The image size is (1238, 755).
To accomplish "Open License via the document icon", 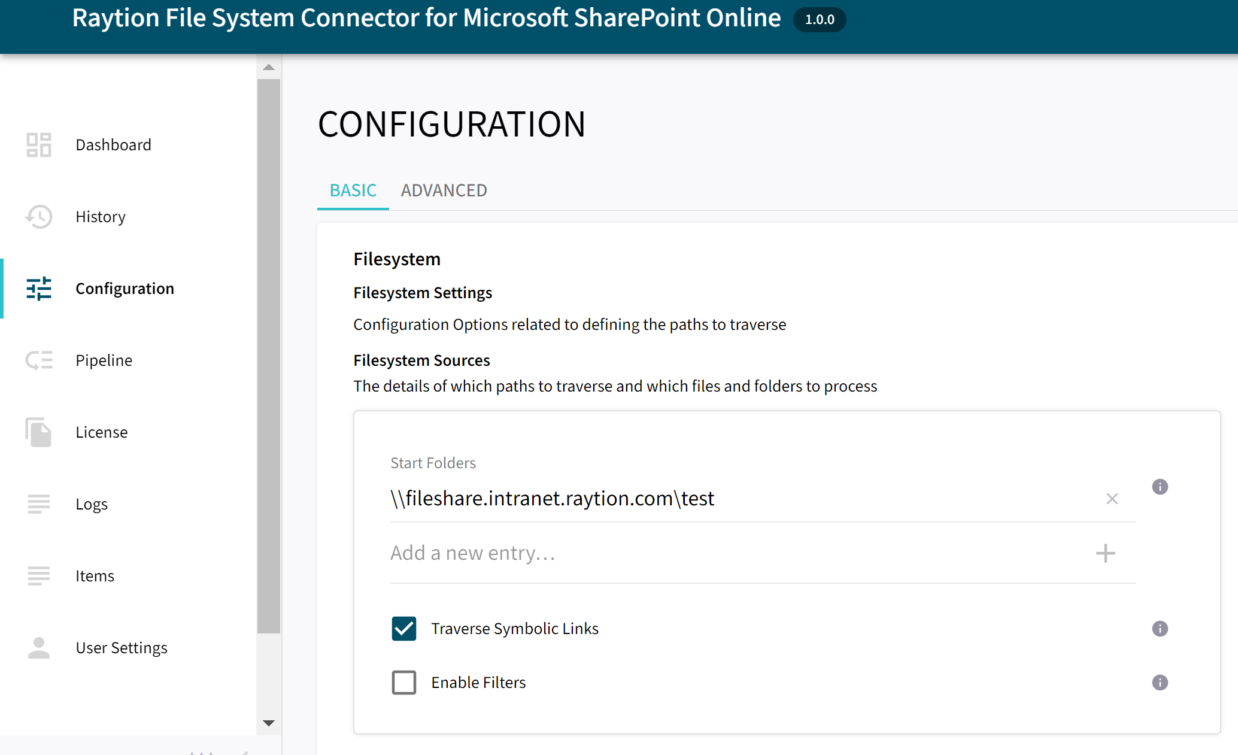I will [x=38, y=432].
